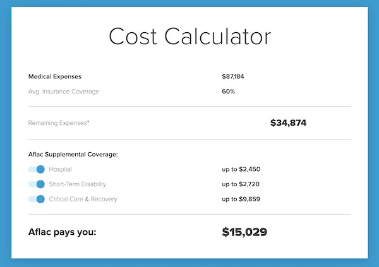The width and height of the screenshot is (379, 267).
Task: Select the Medical Expenses amount $87,184
Action: click(x=233, y=76)
